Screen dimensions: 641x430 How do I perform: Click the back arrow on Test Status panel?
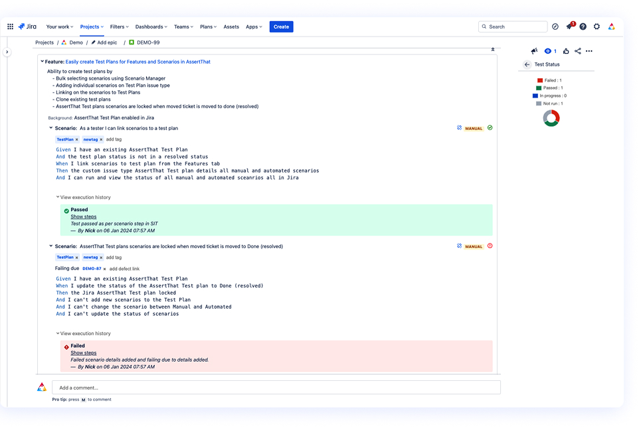[527, 64]
